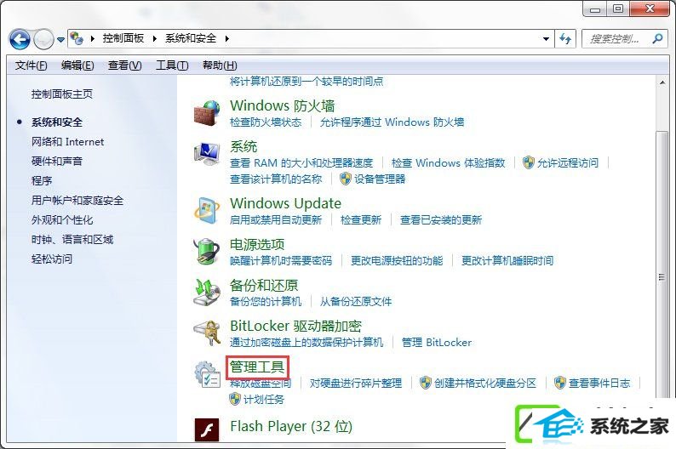The width and height of the screenshot is (676, 449).
Task: Open 程序 category in sidebar
Action: pyautogui.click(x=42, y=181)
